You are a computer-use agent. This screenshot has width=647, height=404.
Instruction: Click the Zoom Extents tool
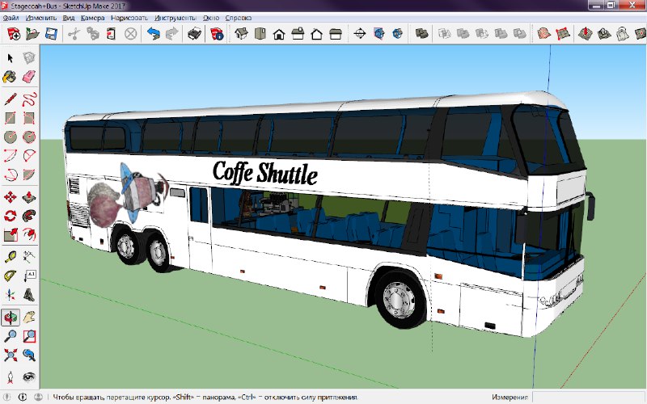pyautogui.click(x=11, y=355)
